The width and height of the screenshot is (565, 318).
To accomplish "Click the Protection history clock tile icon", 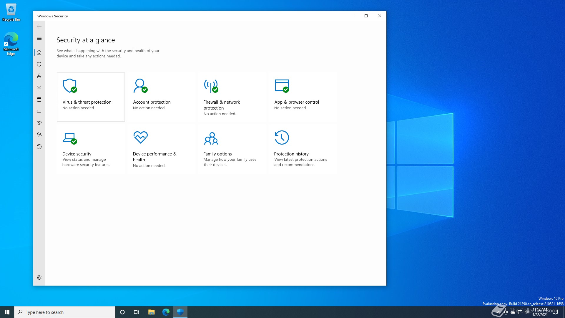I will tap(282, 138).
